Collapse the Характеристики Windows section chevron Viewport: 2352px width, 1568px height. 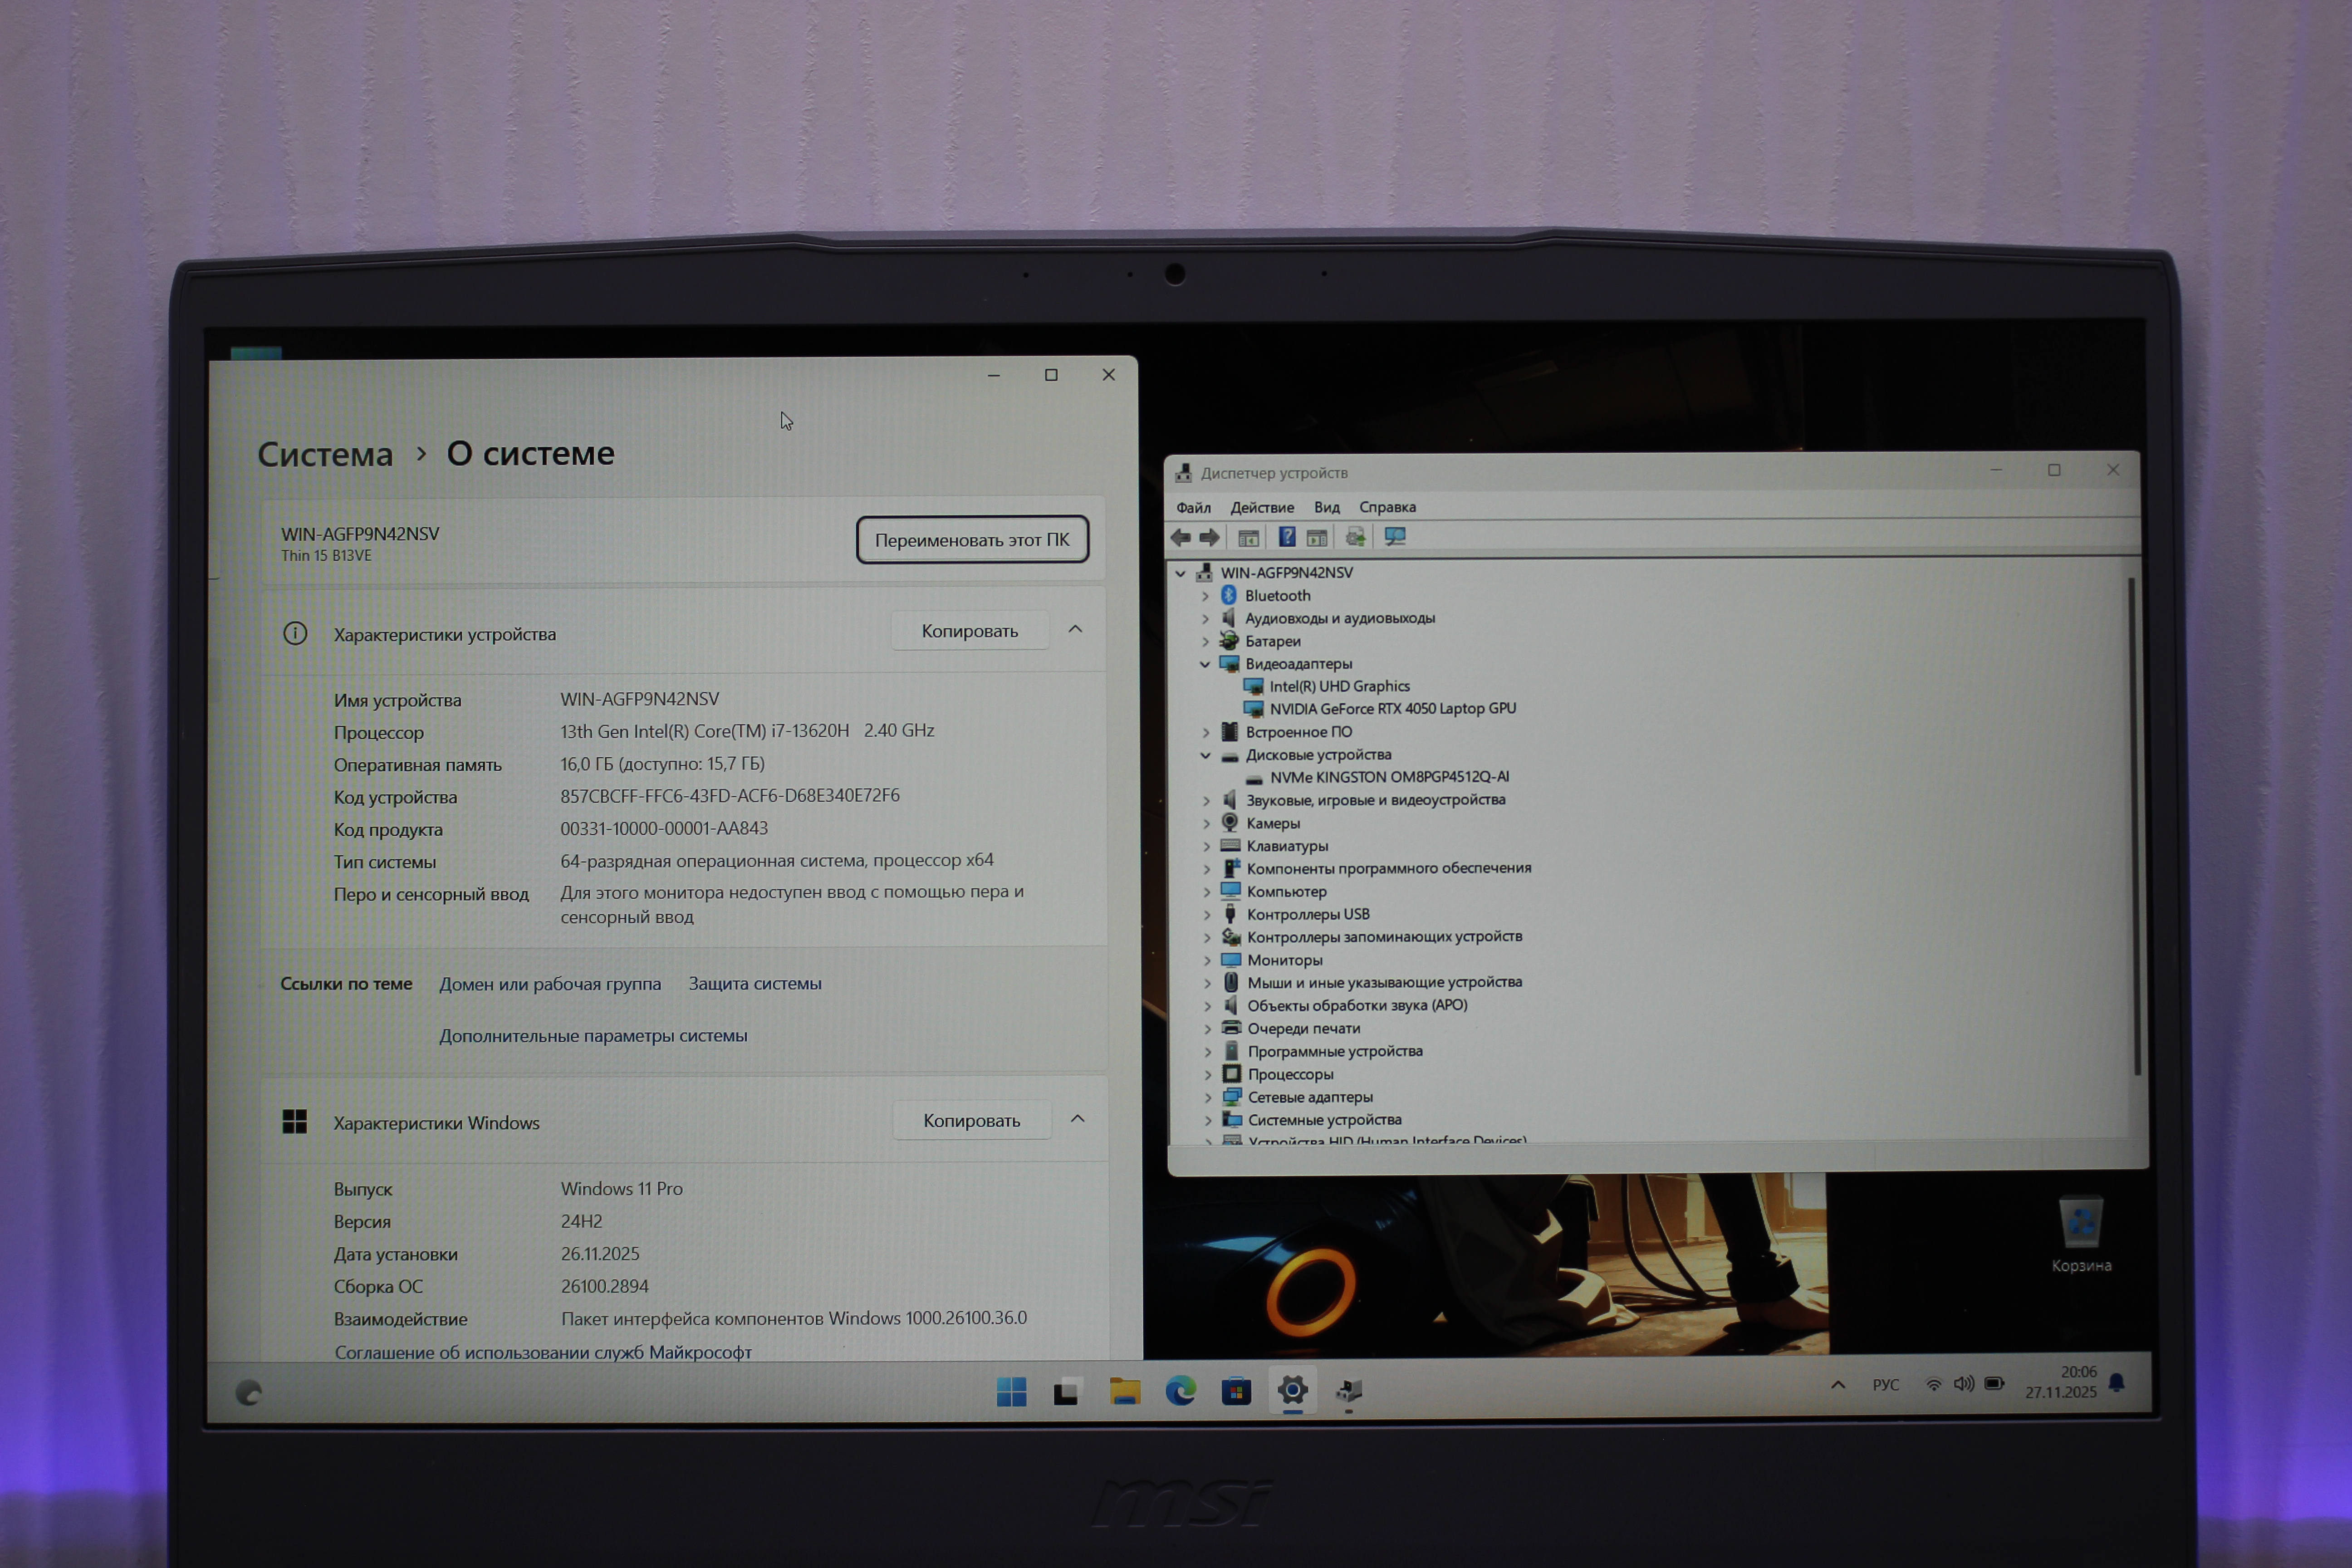click(x=1077, y=1118)
